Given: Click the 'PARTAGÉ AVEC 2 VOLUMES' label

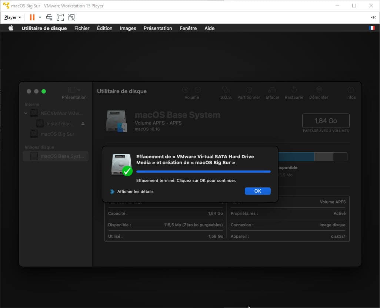Looking at the screenshot, I should click(x=326, y=131).
